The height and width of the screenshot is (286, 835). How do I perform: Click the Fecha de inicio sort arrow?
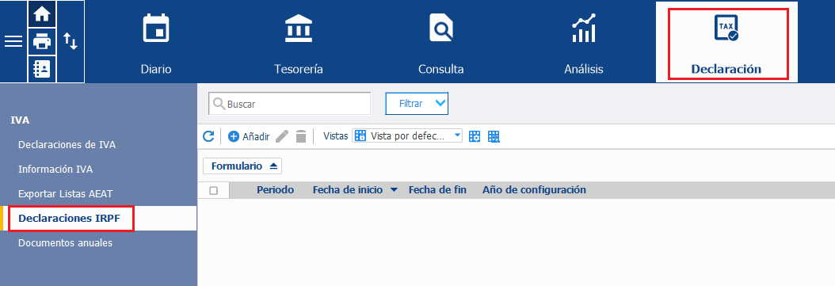pyautogui.click(x=394, y=190)
